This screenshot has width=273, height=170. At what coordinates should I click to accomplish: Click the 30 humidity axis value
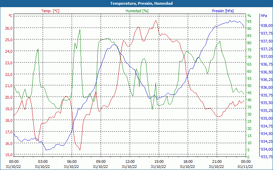(x=249, y=114)
